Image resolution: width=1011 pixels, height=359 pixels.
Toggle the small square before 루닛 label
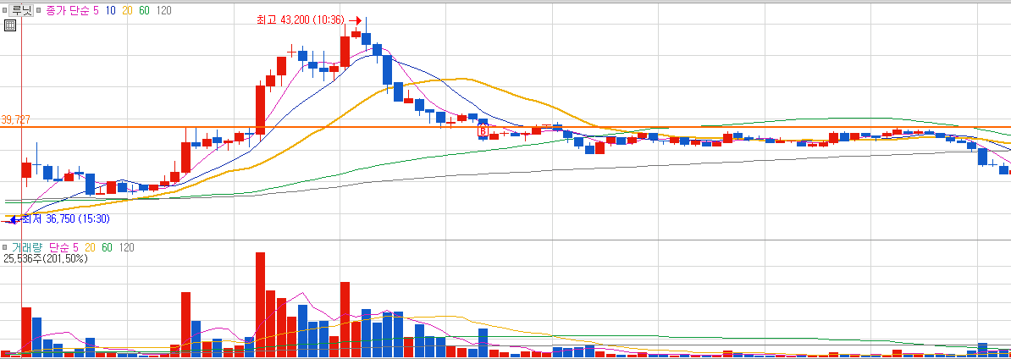4,10
